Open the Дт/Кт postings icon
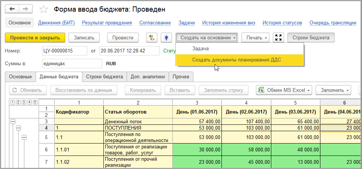This screenshot has width=362, height=169. pyautogui.click(x=151, y=38)
